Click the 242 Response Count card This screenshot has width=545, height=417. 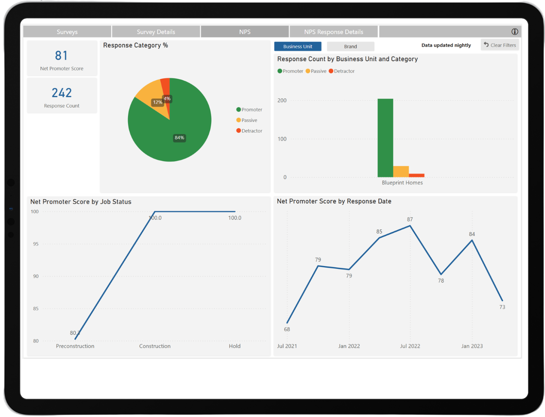[62, 96]
